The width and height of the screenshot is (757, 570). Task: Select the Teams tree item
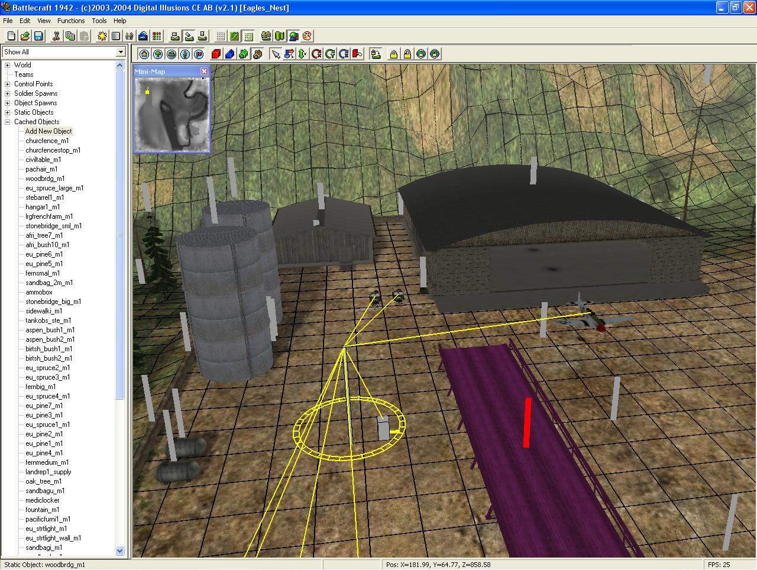(24, 75)
